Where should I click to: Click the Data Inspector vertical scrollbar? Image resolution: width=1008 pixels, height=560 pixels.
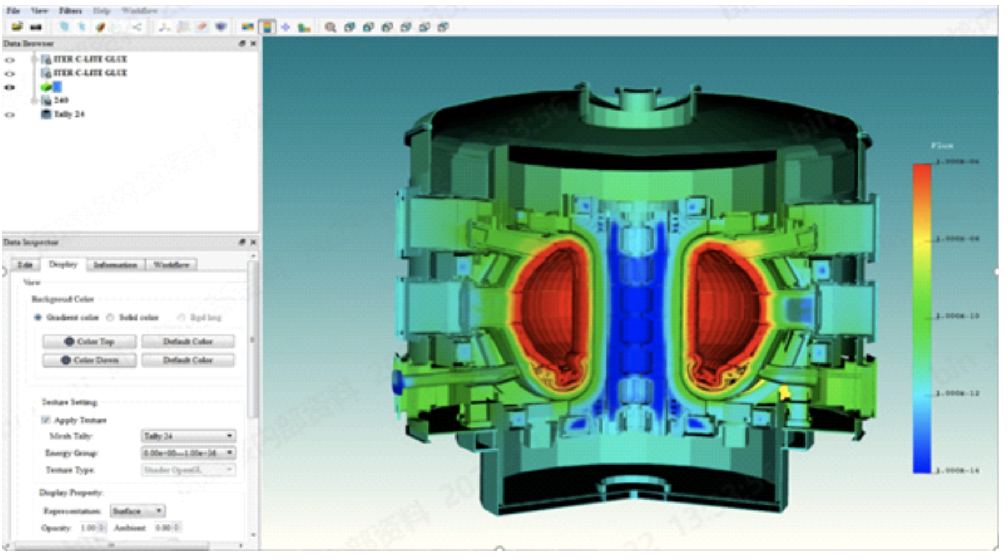[x=253, y=339]
